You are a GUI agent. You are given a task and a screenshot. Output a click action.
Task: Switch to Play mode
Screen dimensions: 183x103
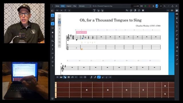pos(75,6)
